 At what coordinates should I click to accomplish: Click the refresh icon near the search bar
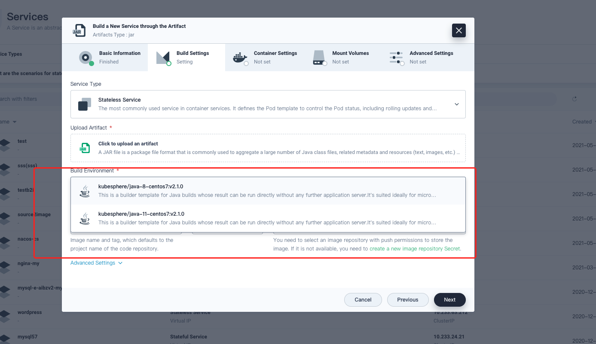575,98
